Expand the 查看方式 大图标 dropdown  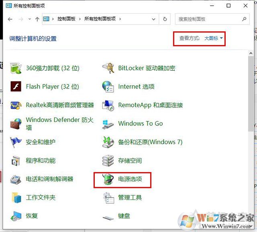point(213,39)
